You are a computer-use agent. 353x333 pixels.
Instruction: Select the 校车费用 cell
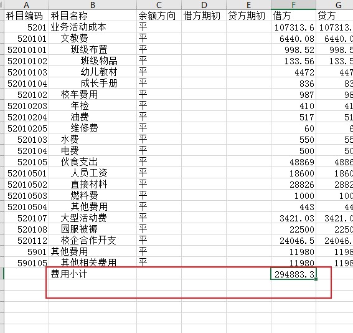coord(93,94)
